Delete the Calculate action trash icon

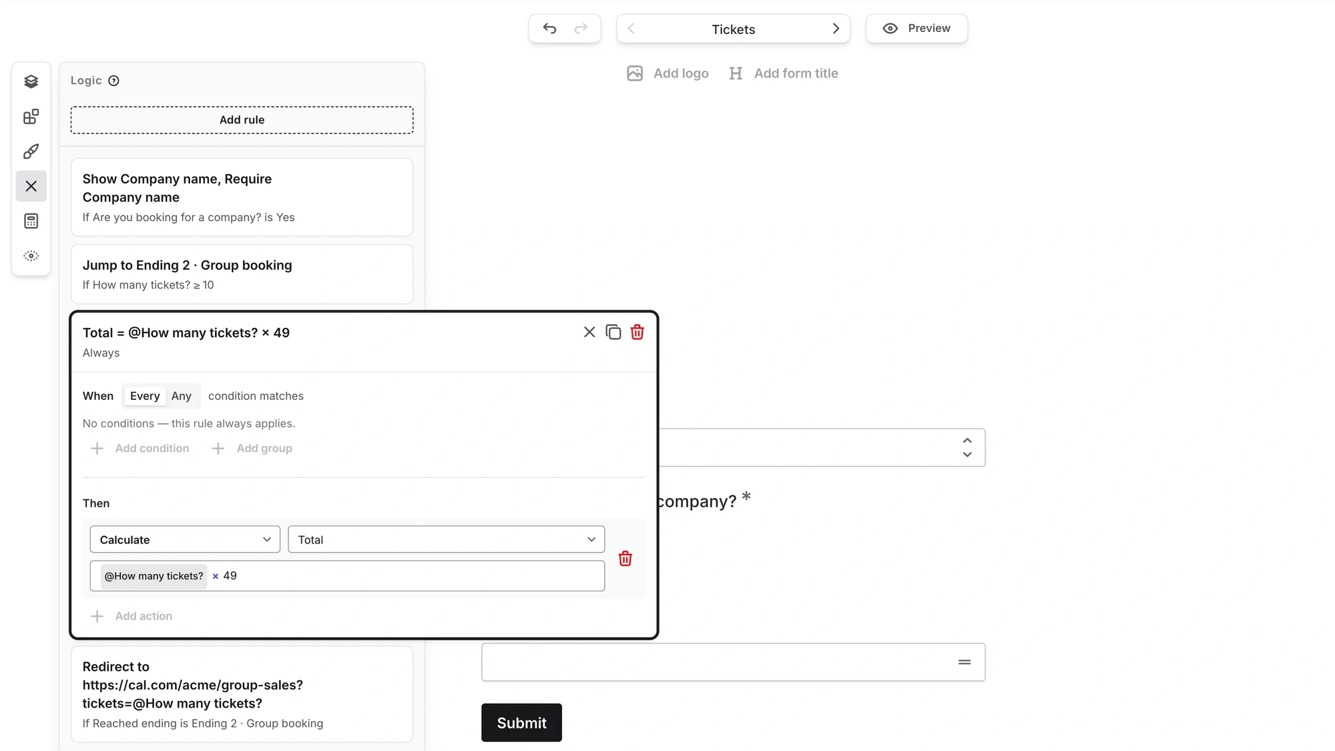point(625,559)
